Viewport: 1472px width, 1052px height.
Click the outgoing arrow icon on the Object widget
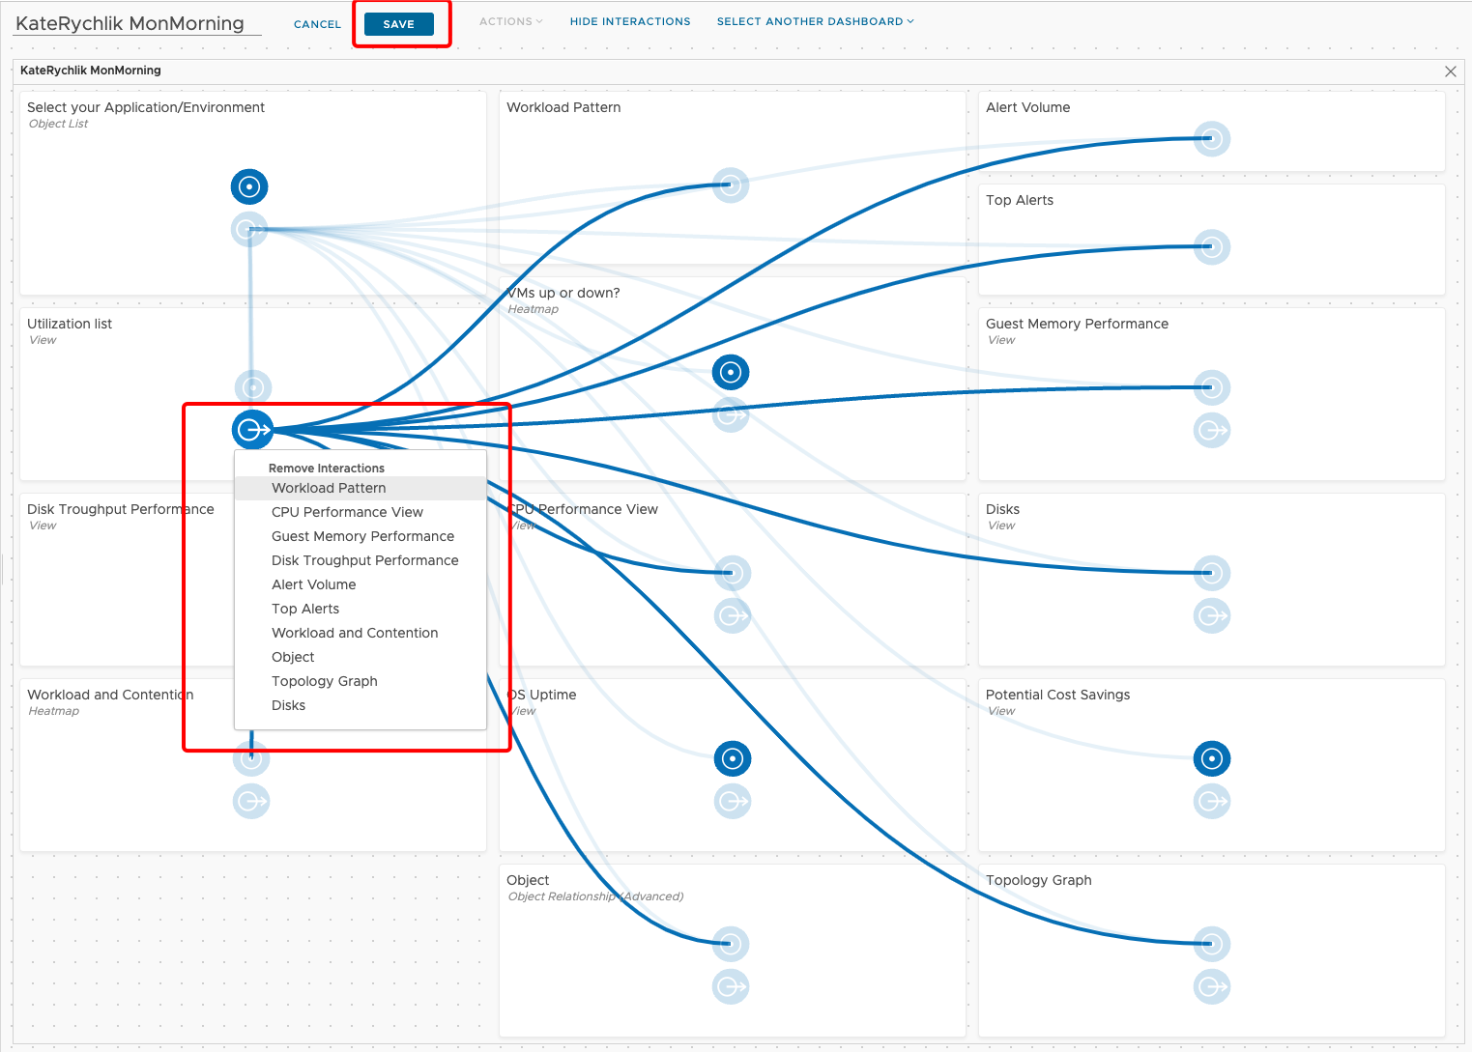pos(730,986)
